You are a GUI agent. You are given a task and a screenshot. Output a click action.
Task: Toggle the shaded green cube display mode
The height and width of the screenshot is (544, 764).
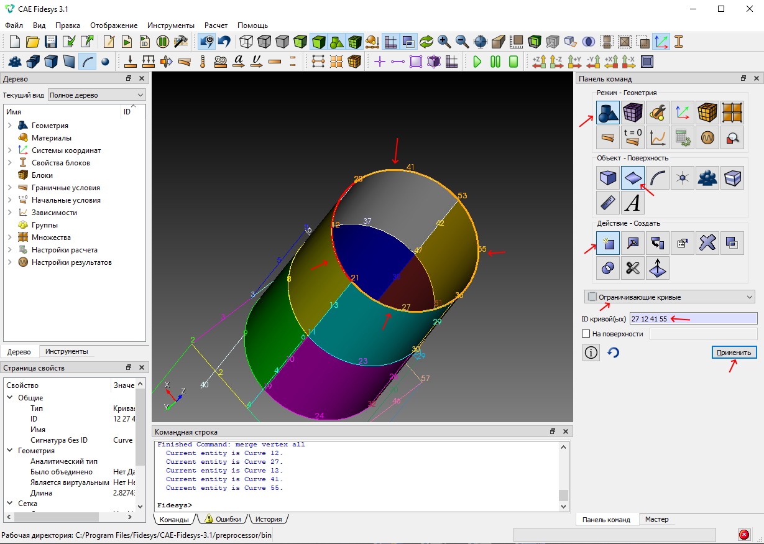(x=319, y=42)
